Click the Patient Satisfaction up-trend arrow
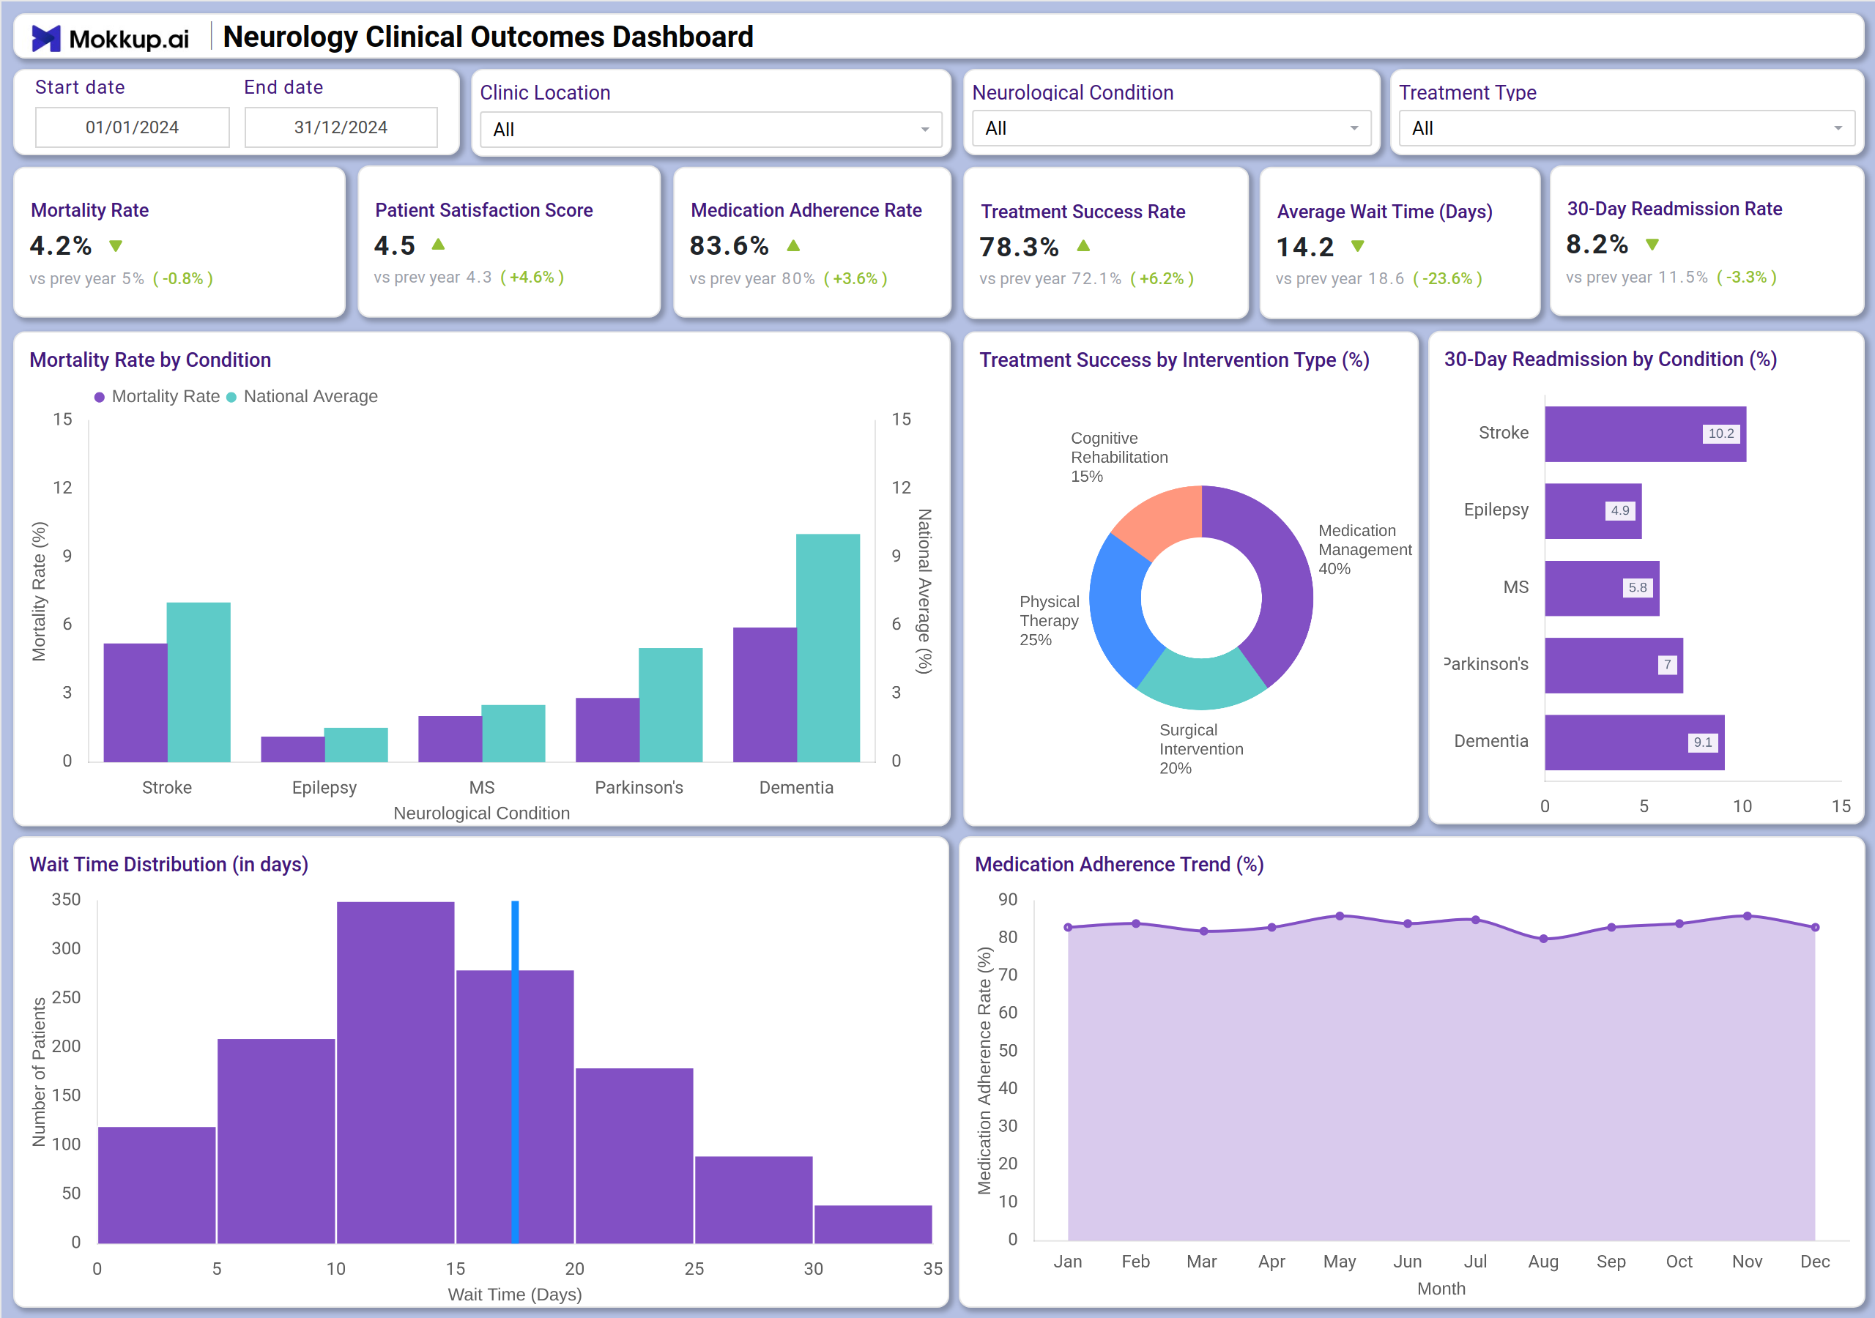Viewport: 1875px width, 1318px height. [x=439, y=244]
